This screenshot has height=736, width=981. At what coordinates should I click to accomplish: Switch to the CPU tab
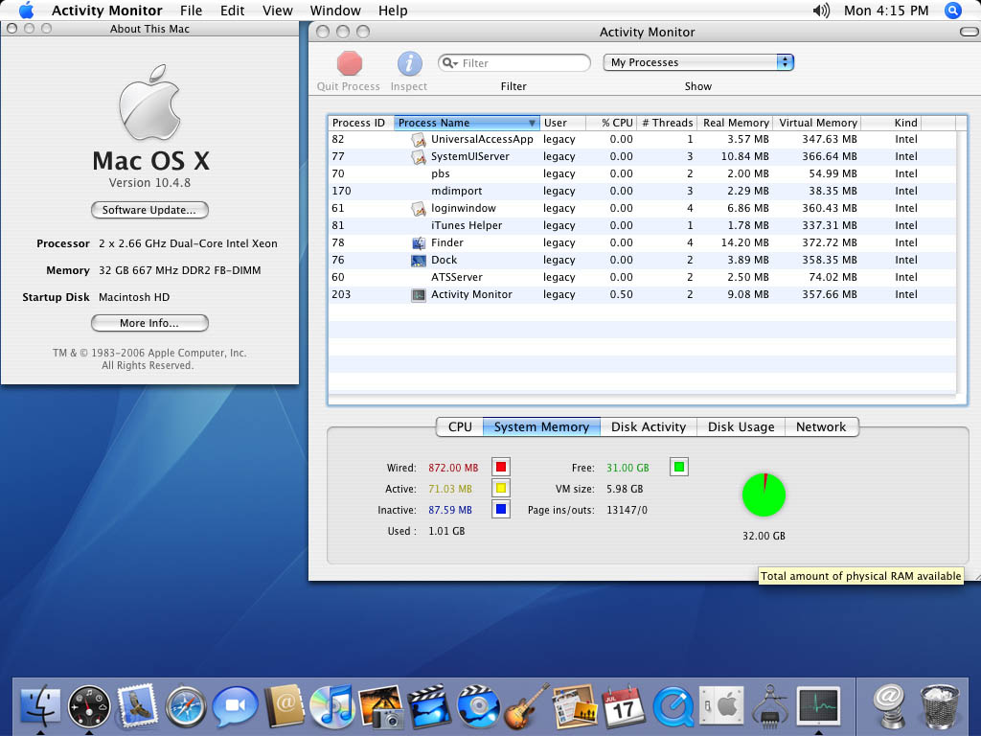click(460, 427)
